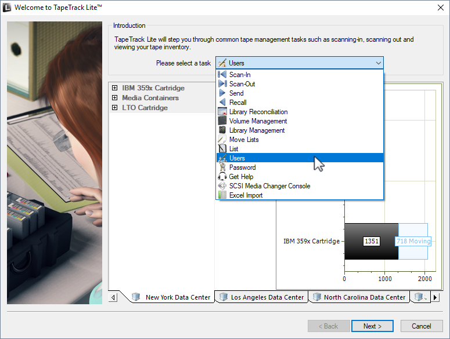Choose the Password task entry

[300, 167]
